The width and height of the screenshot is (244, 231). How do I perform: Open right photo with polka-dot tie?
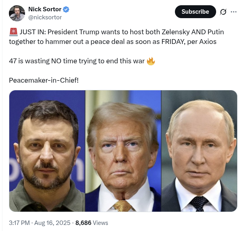[x=199, y=151]
